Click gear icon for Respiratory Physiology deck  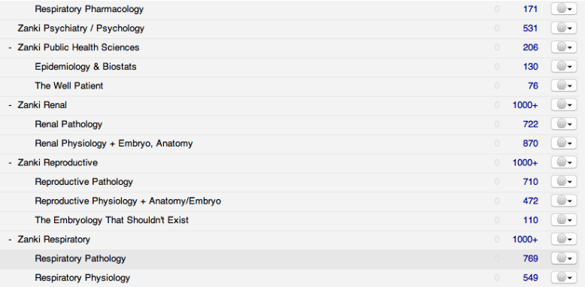(x=564, y=277)
